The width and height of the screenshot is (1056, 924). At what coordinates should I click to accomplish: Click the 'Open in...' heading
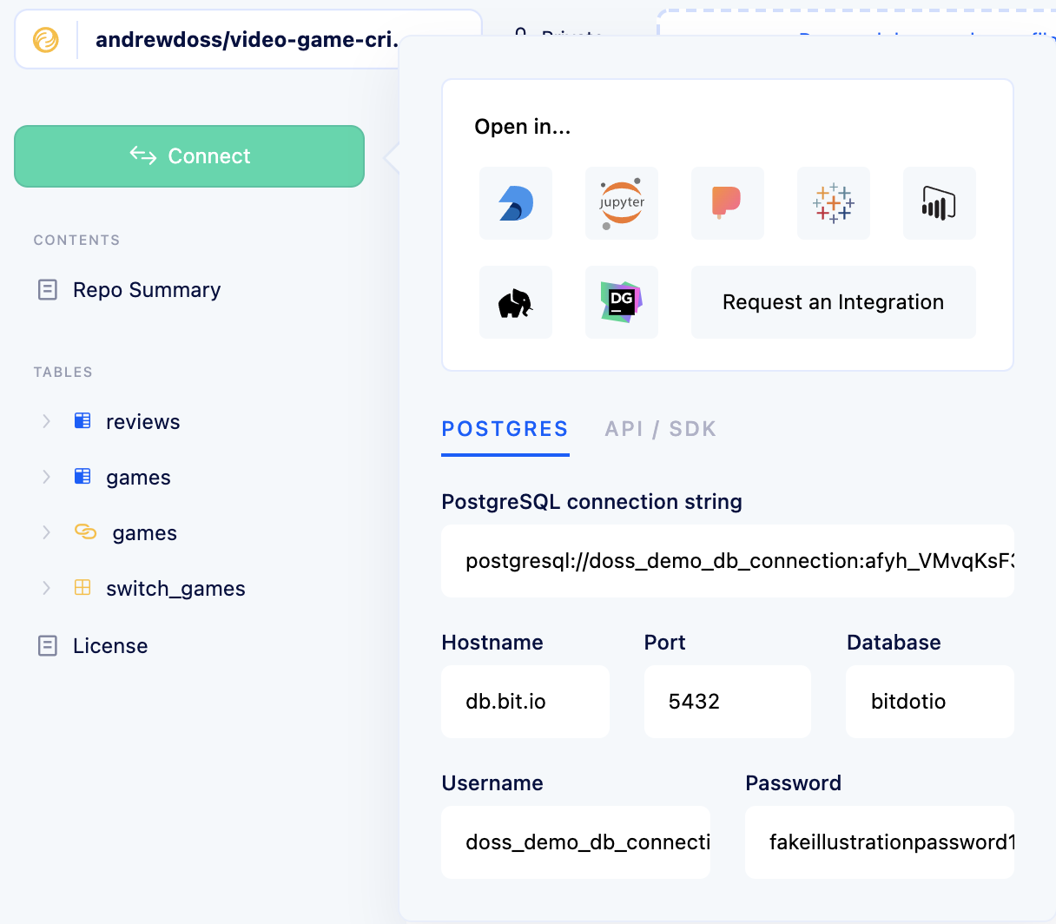click(523, 127)
